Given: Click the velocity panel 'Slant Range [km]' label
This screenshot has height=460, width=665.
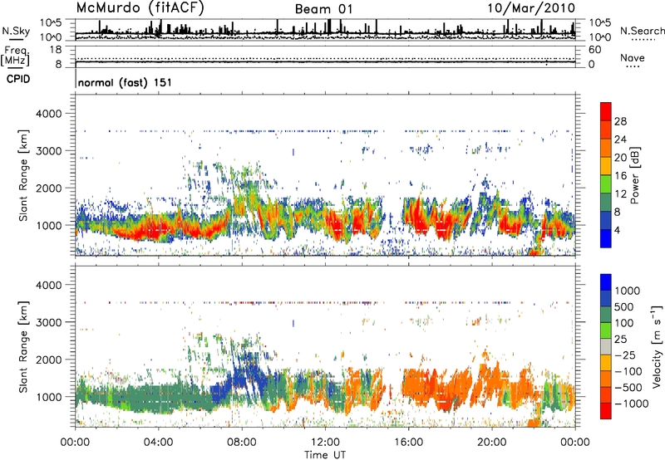Looking at the screenshot, I should (x=23, y=347).
